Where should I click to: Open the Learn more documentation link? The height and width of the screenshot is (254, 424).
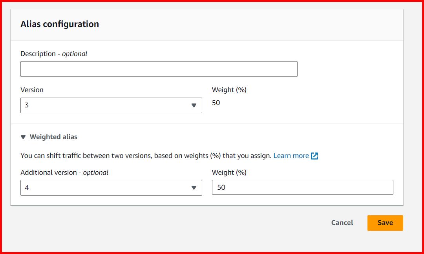pyautogui.click(x=292, y=155)
